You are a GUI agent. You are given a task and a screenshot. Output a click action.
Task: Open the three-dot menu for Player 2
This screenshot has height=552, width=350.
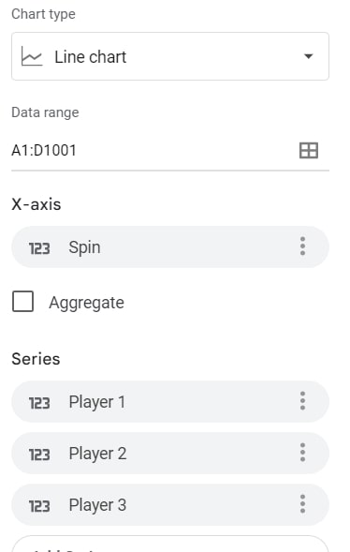pyautogui.click(x=302, y=453)
